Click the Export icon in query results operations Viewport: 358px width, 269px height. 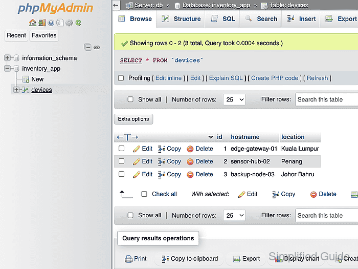click(237, 259)
